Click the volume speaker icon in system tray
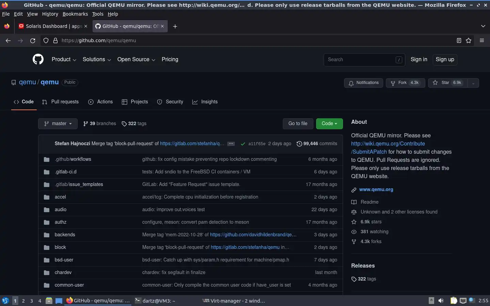The height and width of the screenshot is (306, 490). tap(441, 301)
